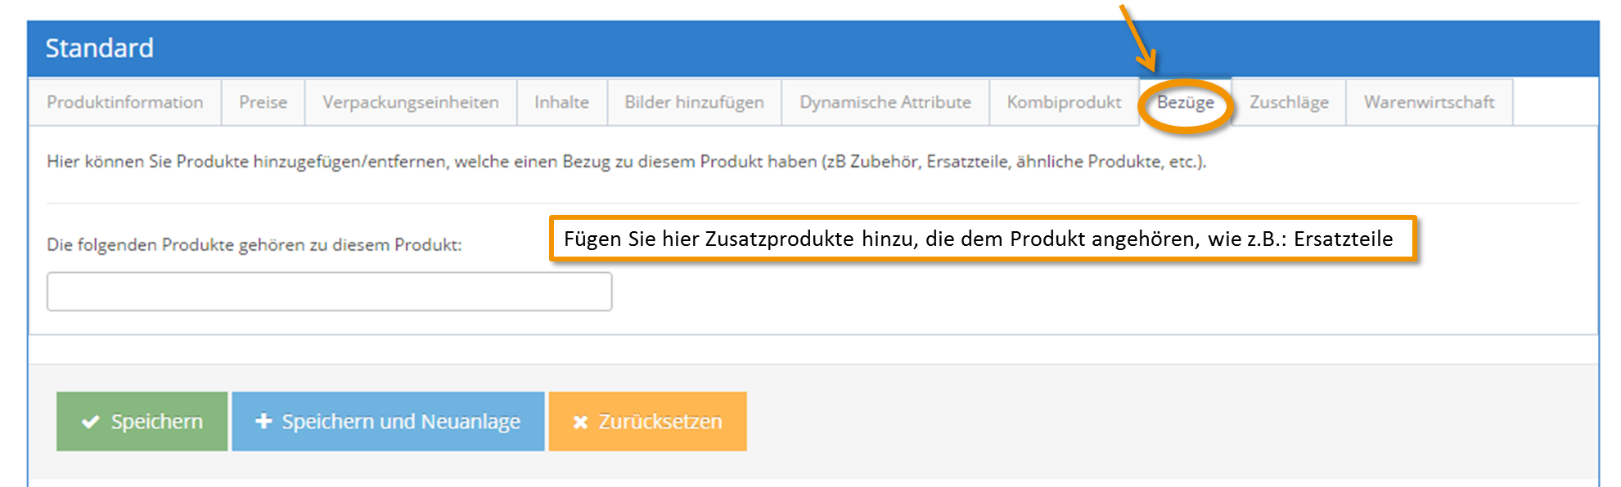Switch to the Preise tab
1621x487 pixels.
tap(263, 102)
